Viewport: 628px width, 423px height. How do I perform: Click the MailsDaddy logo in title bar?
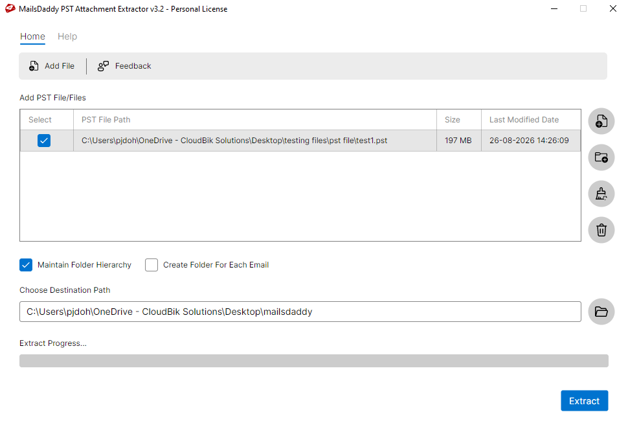coord(10,8)
